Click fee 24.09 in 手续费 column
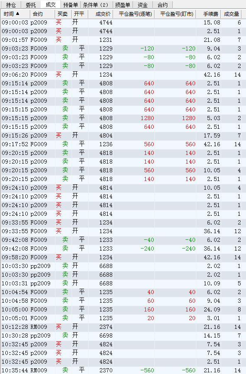Screen dimensions: 246x374 212,309
